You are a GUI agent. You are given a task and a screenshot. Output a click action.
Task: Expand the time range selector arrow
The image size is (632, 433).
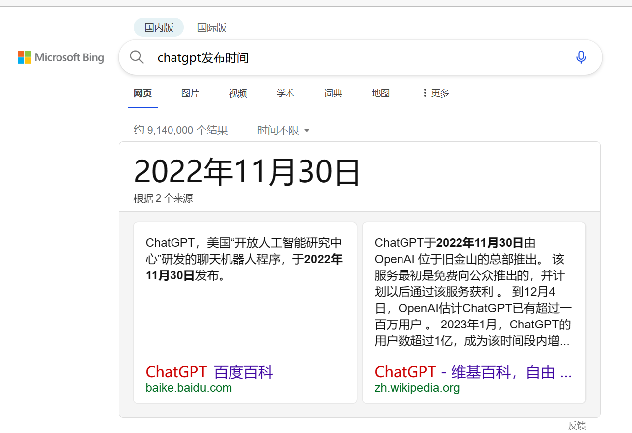pyautogui.click(x=307, y=130)
